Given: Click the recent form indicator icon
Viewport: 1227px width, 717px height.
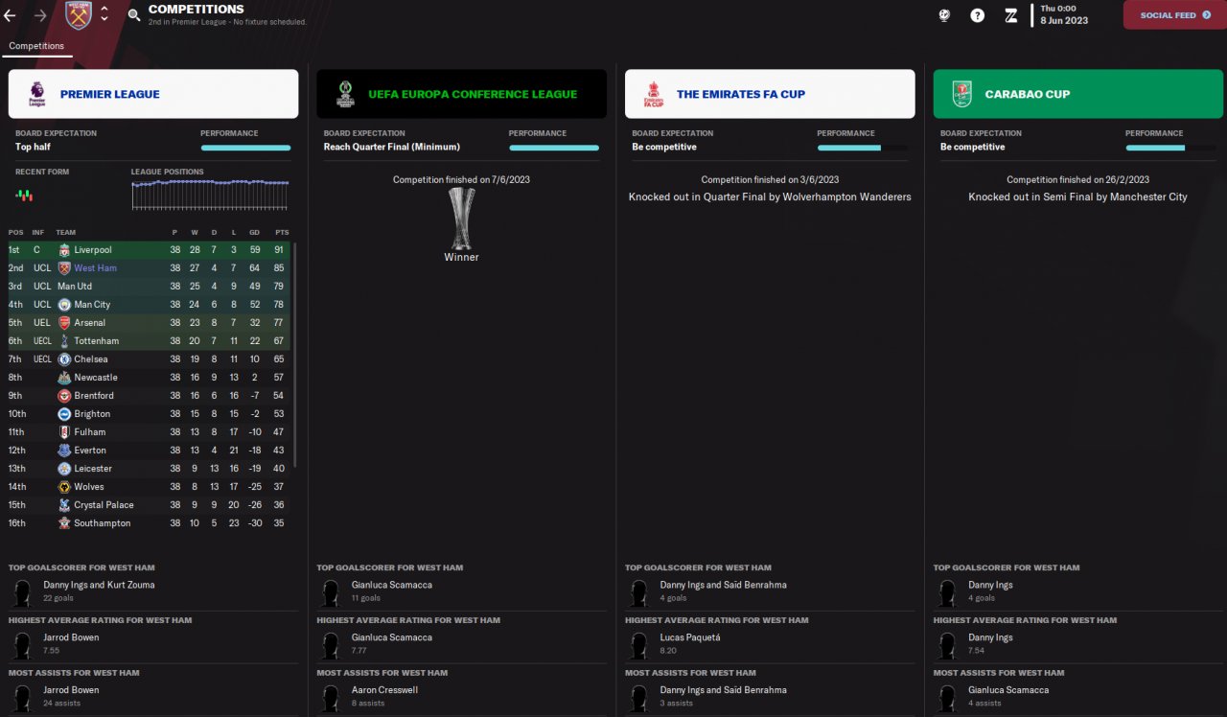Looking at the screenshot, I should tap(25, 195).
